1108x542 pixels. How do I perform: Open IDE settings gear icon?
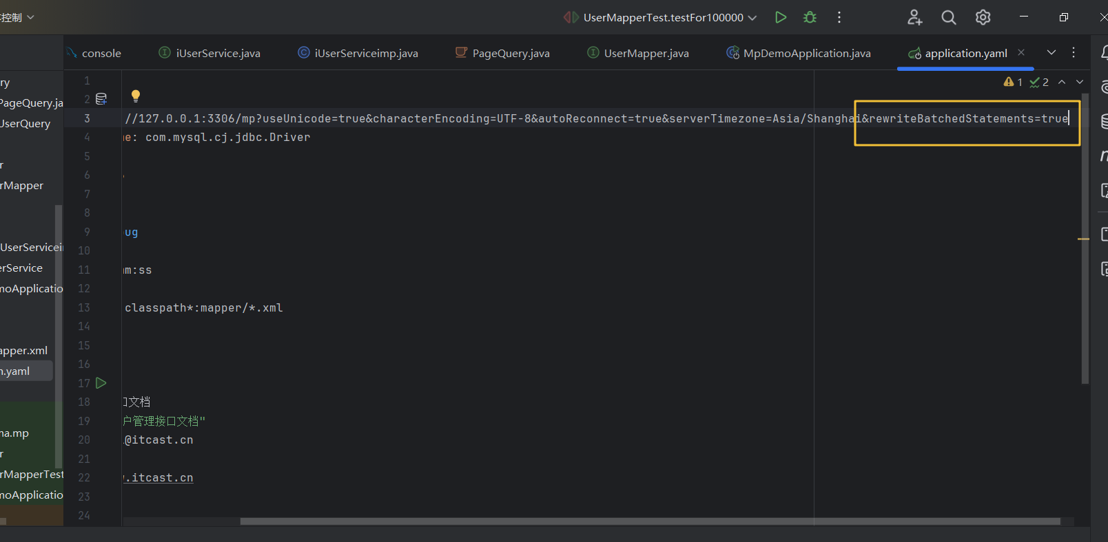(x=983, y=17)
